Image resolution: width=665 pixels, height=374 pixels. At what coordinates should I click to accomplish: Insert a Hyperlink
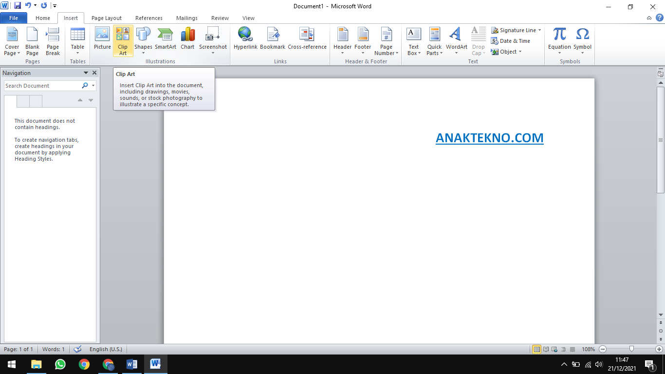click(245, 41)
